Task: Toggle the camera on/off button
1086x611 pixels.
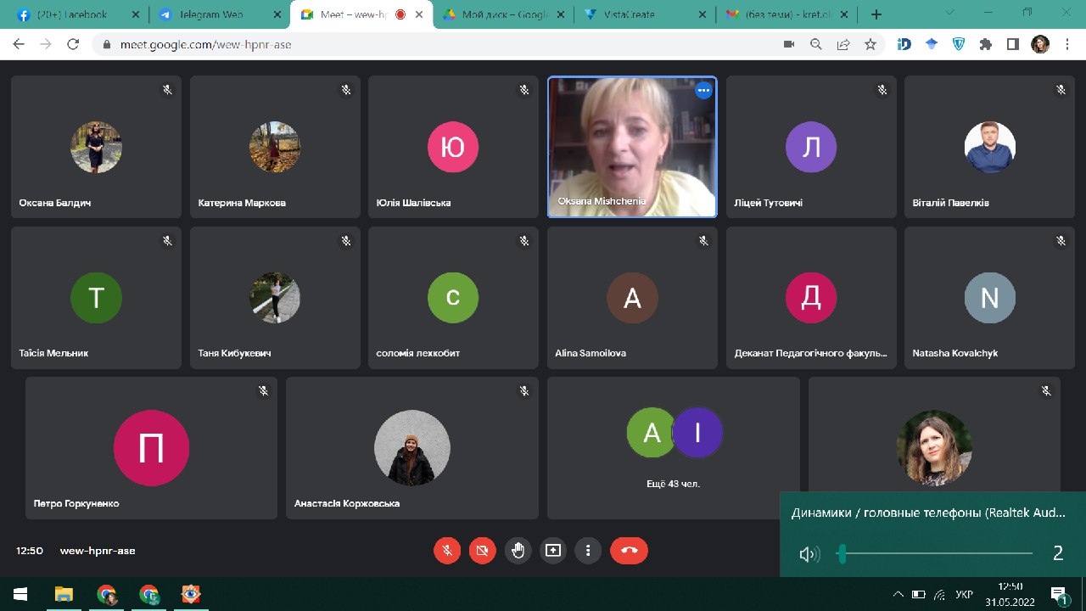Action: point(482,551)
